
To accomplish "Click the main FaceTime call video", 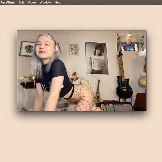I will pos(82,71).
